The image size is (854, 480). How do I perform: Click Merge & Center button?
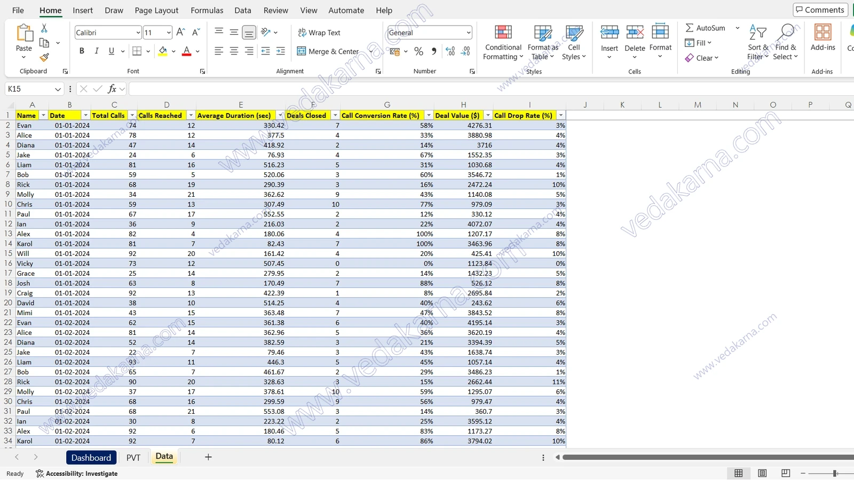point(328,51)
